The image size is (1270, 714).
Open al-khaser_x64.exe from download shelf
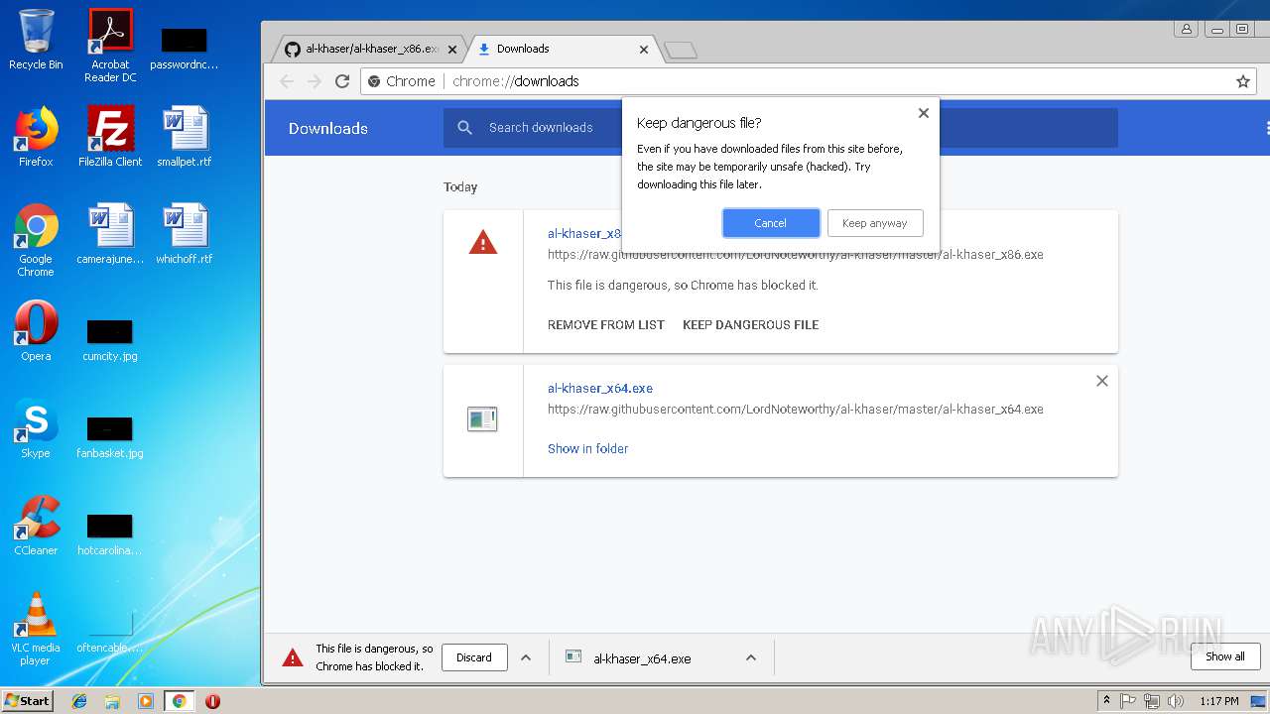point(642,658)
